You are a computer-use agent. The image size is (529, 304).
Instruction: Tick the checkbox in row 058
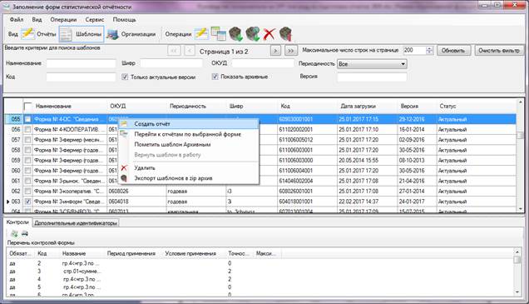pyautogui.click(x=27, y=150)
